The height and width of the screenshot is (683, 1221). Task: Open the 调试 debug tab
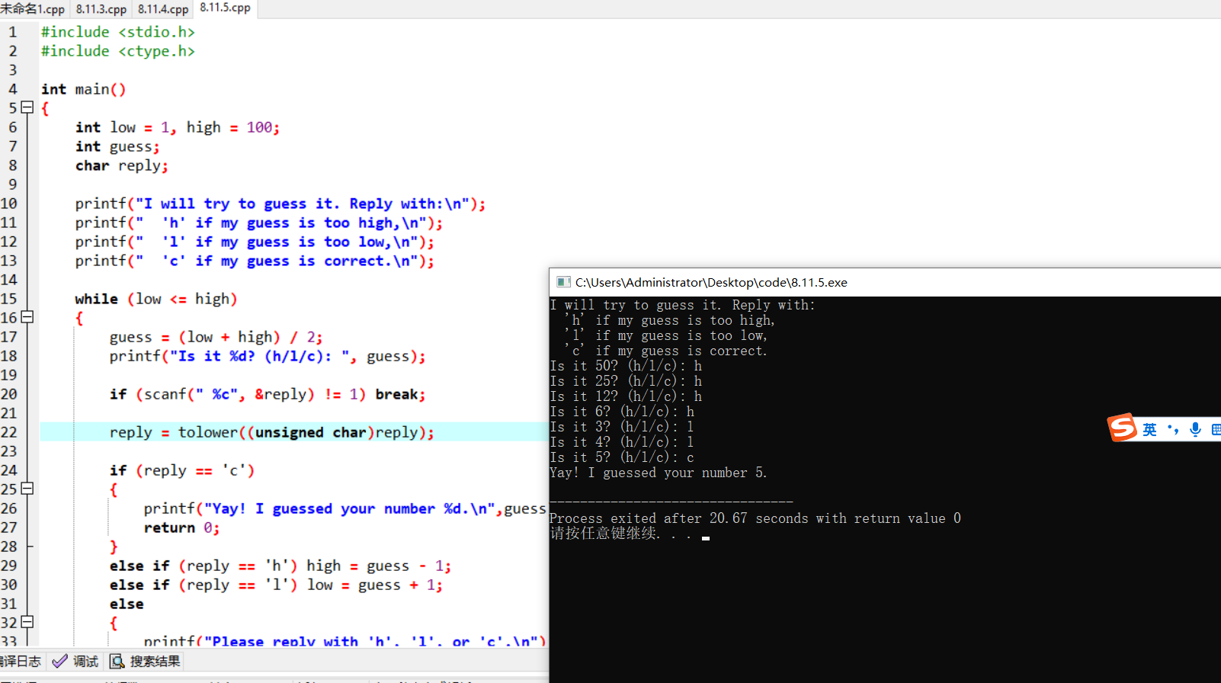pos(75,661)
